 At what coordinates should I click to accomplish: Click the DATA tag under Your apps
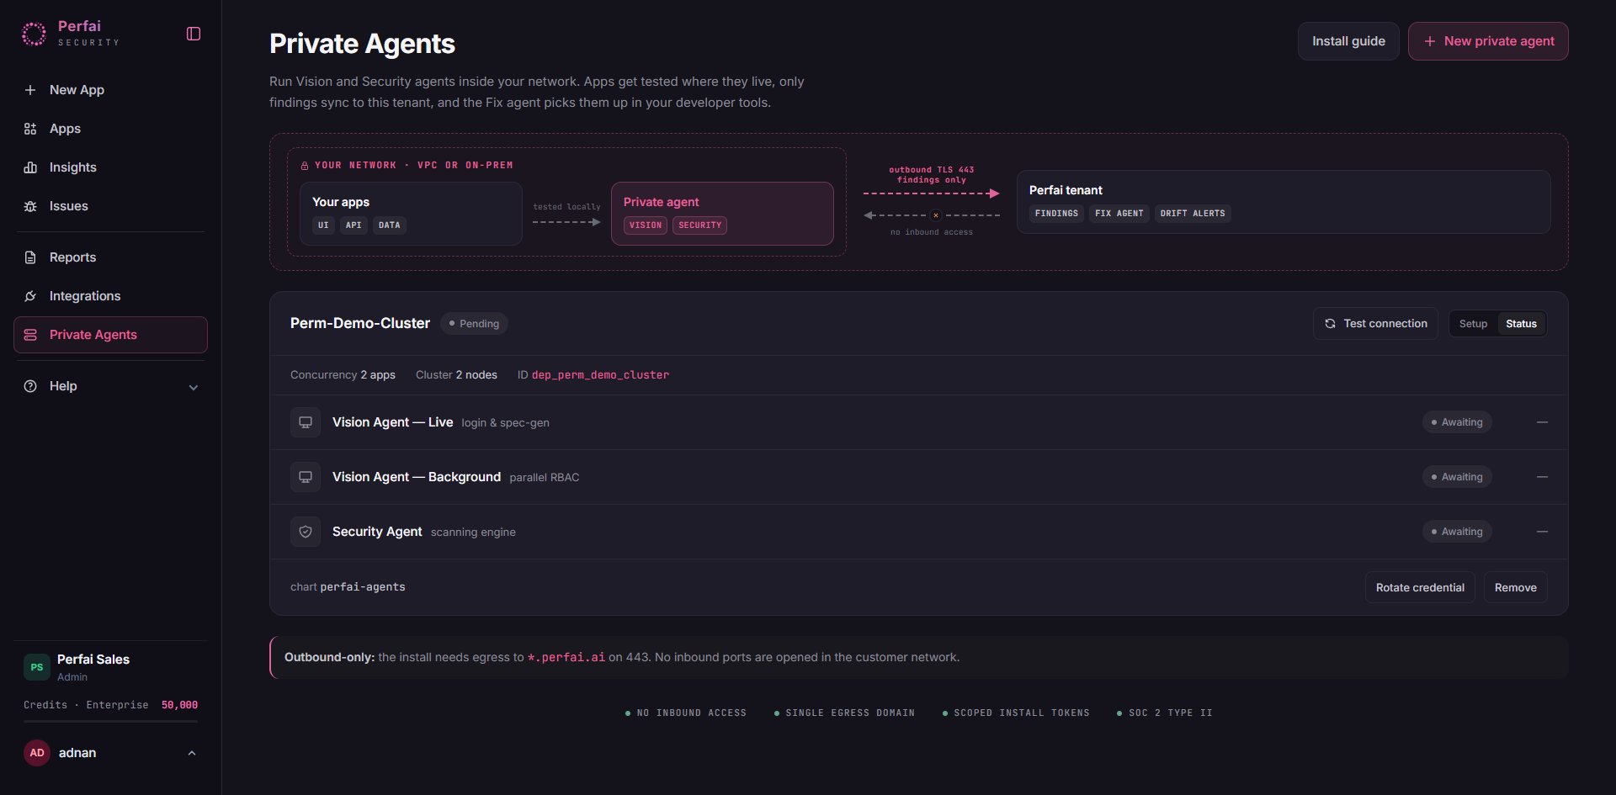[390, 225]
